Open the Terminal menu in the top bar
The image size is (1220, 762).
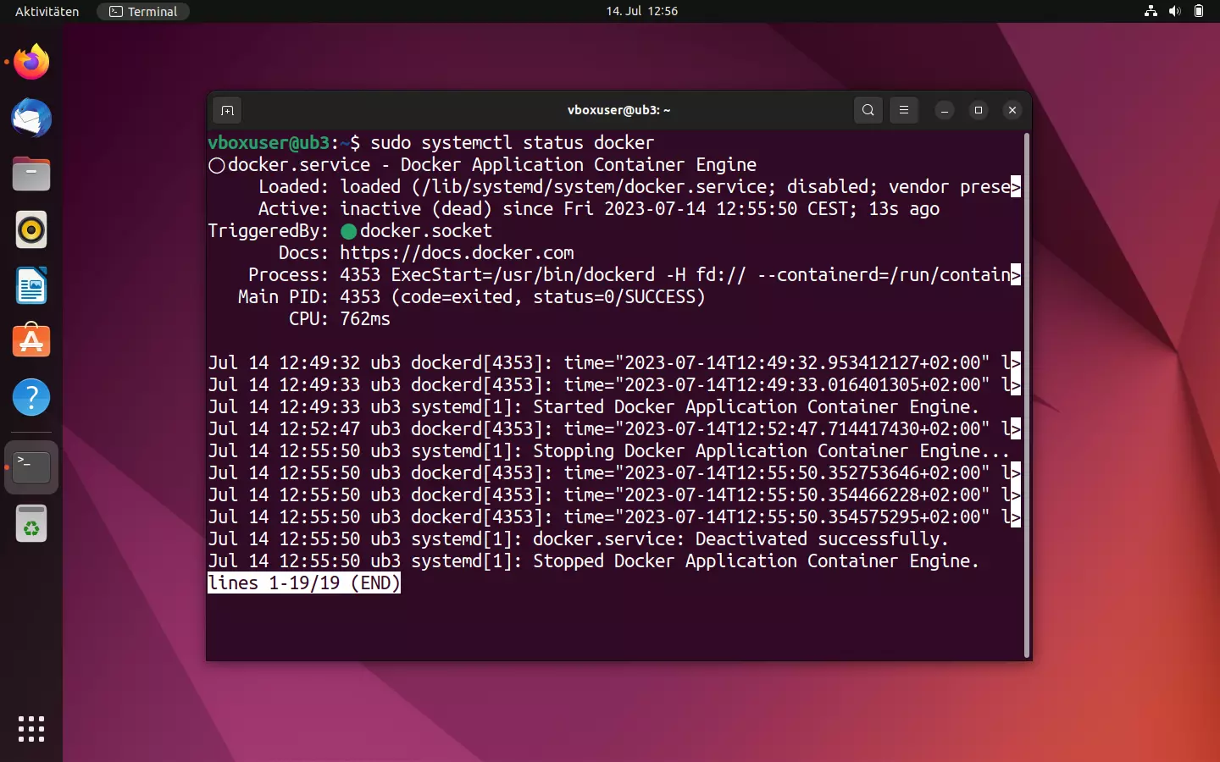coord(142,11)
